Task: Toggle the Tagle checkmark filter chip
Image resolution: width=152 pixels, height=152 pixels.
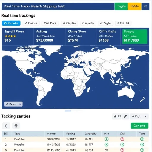Action: [x=105, y=23]
